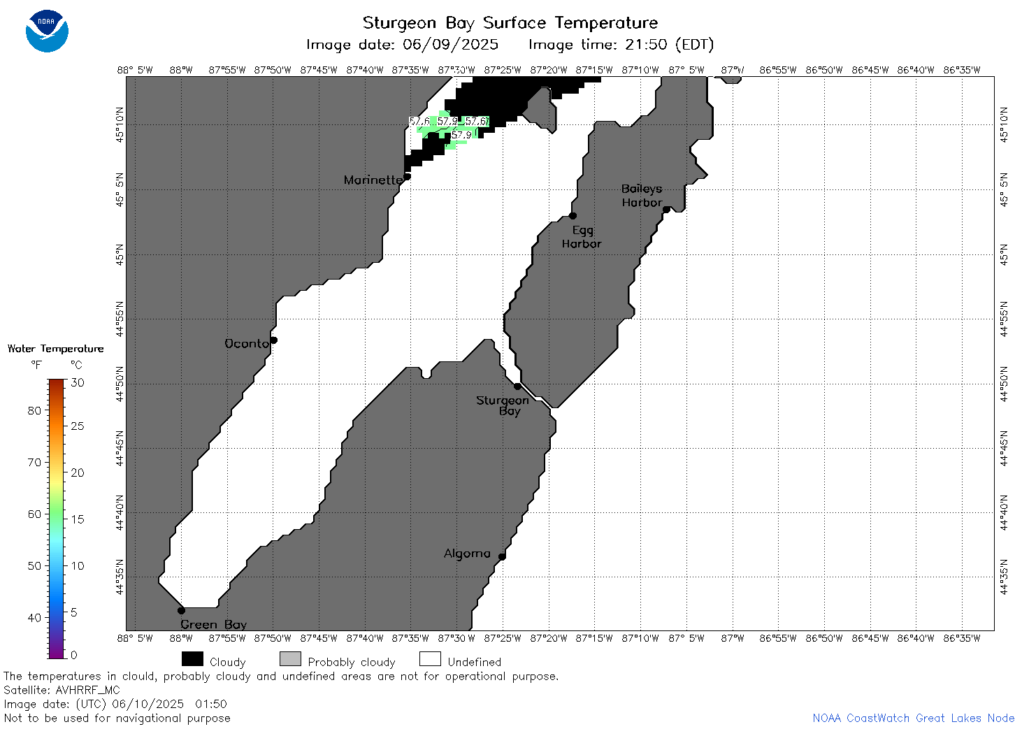This screenshot has height=729, width=1022.
Task: Select the Oconto map label
Action: pos(247,343)
